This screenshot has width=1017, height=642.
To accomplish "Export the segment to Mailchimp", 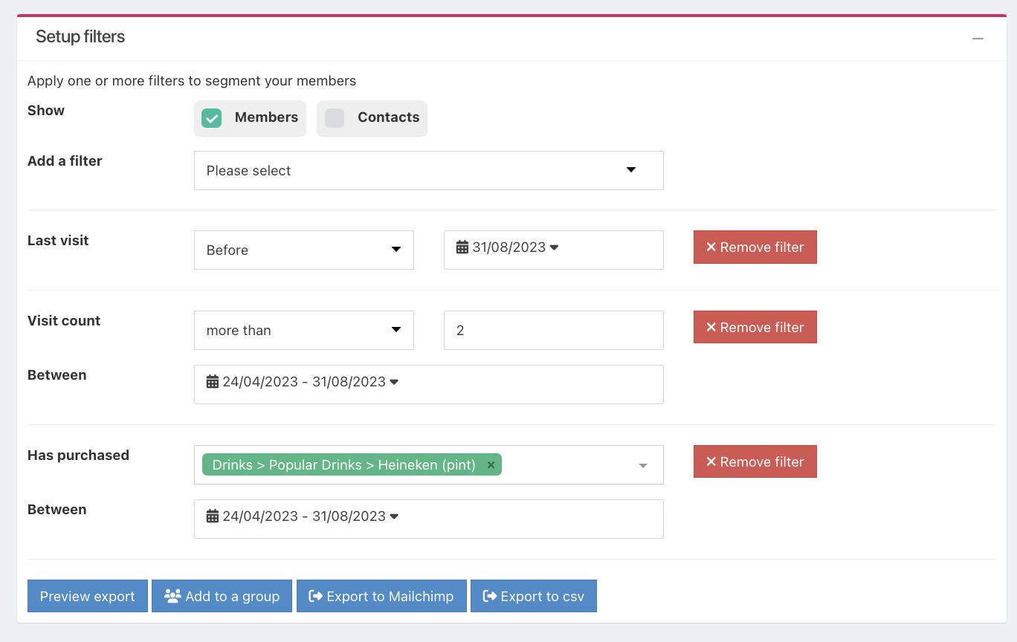I will pos(381,597).
